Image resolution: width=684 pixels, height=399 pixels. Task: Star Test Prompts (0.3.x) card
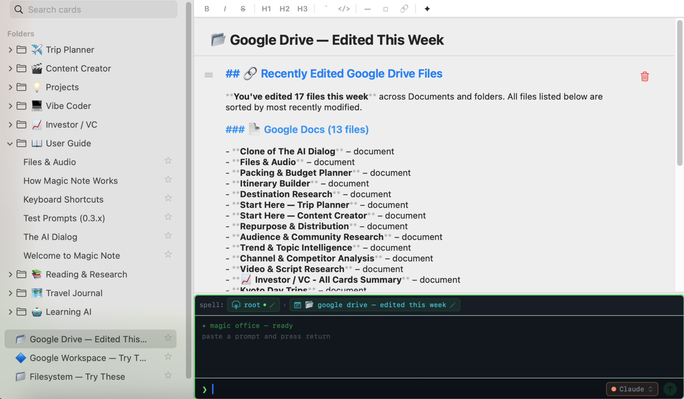168,217
